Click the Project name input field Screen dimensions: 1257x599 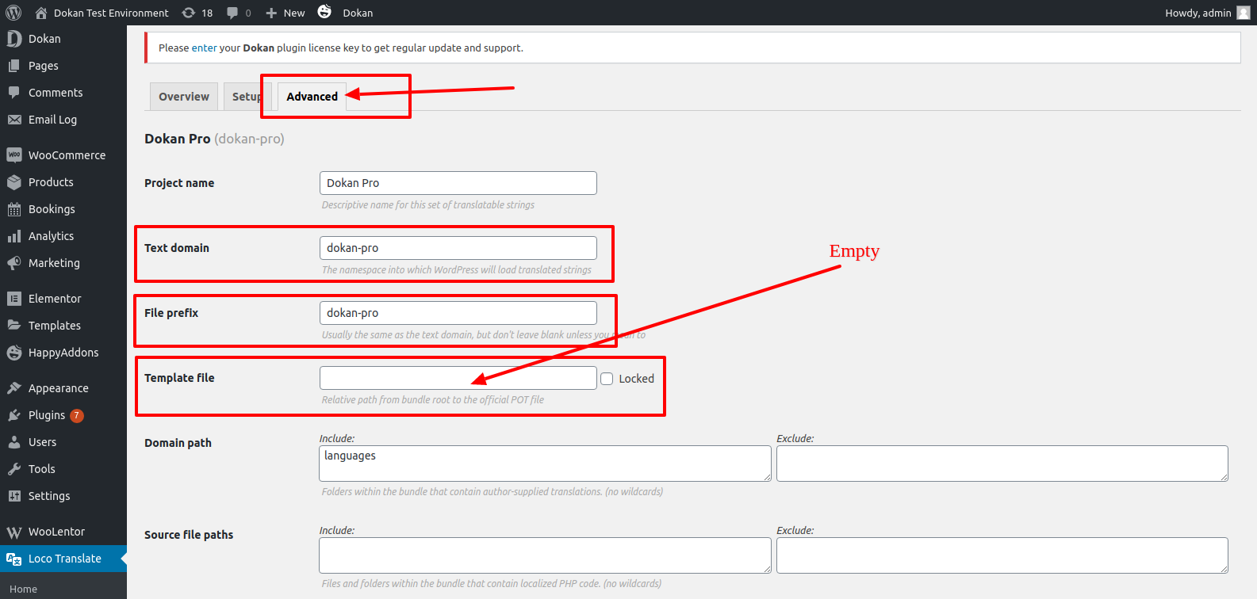(x=458, y=183)
